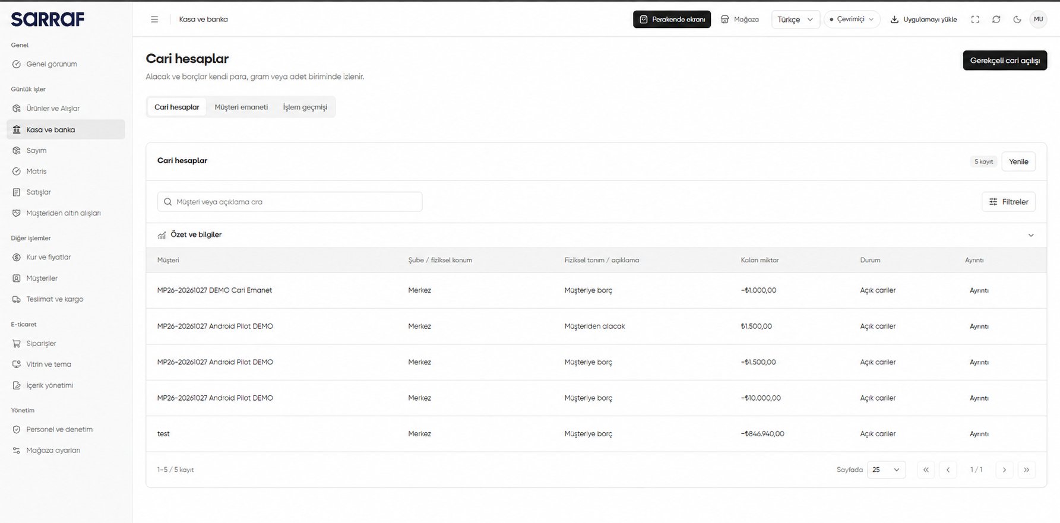The width and height of the screenshot is (1060, 523).
Task: Open the Türkçe language dropdown
Action: click(x=795, y=20)
